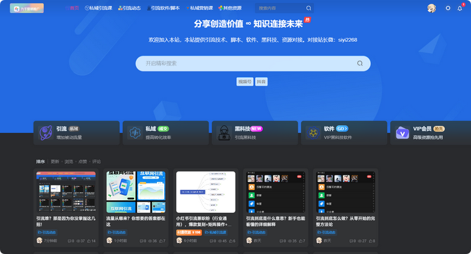Click the views eye icon showing 45

[220, 241]
